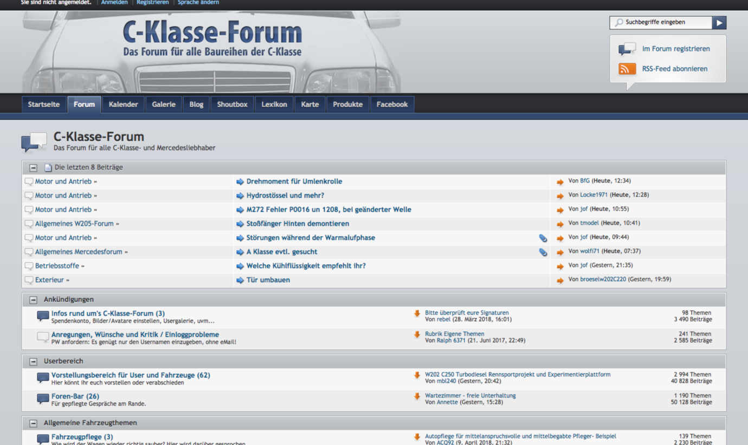This screenshot has height=445, width=748.
Task: Click the forum register speech bubble icon
Action: coord(627,49)
